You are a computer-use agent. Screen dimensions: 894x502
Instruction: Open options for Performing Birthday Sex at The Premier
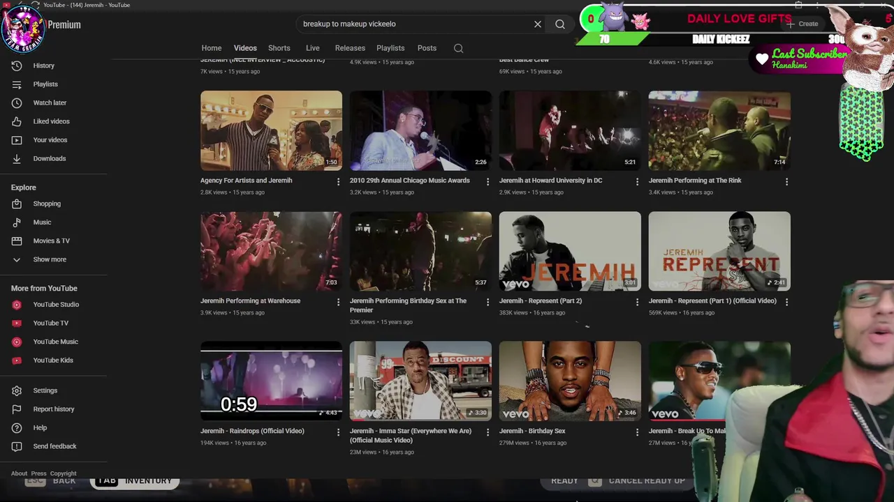[x=488, y=302]
